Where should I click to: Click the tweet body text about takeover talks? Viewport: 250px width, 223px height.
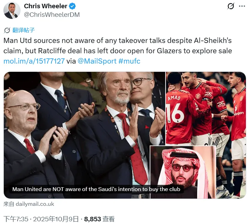click(x=118, y=46)
